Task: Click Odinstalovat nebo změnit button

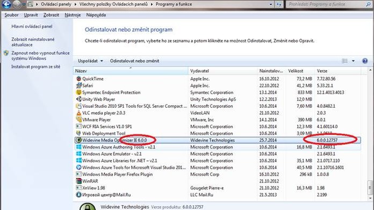Action: (134, 61)
